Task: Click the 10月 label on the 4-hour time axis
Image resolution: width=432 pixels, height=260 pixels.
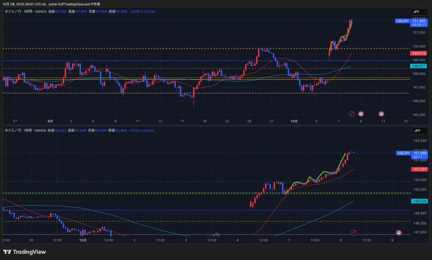Action: (x=294, y=121)
